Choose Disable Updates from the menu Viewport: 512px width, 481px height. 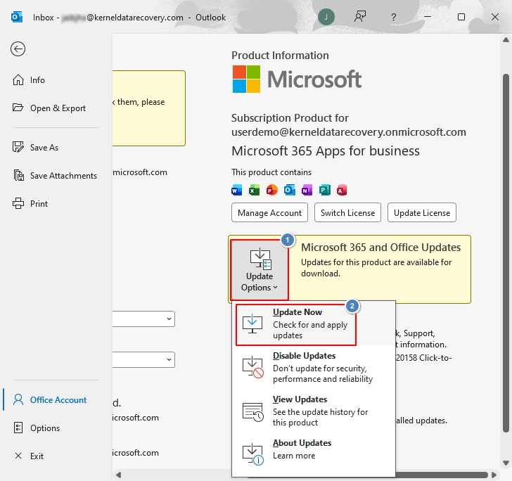314,367
